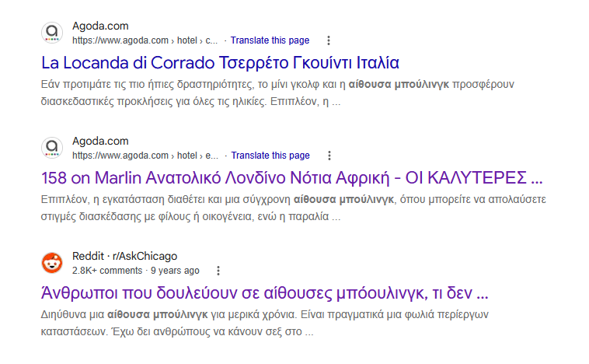Click the Reddit logo icon for r/AskChicago
Viewport: 589px width, 364px height.
click(x=52, y=263)
